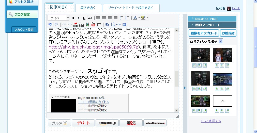Image resolution: width=257 pixels, height=133 pixels.
Task: Center align text
Action: [104, 18]
